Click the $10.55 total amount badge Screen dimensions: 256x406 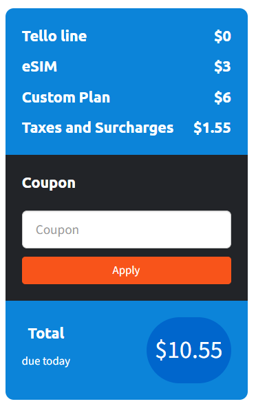189,350
